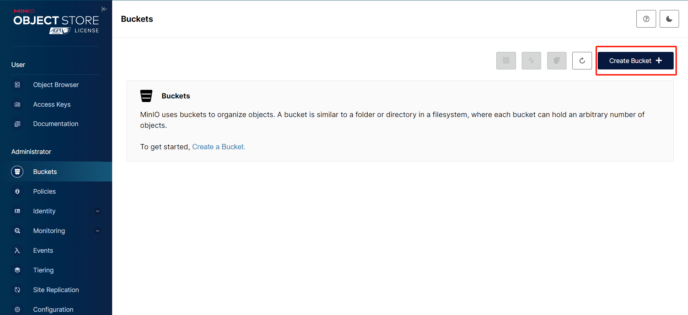Open Object Browser icon in sidebar
The image size is (688, 315).
point(17,85)
